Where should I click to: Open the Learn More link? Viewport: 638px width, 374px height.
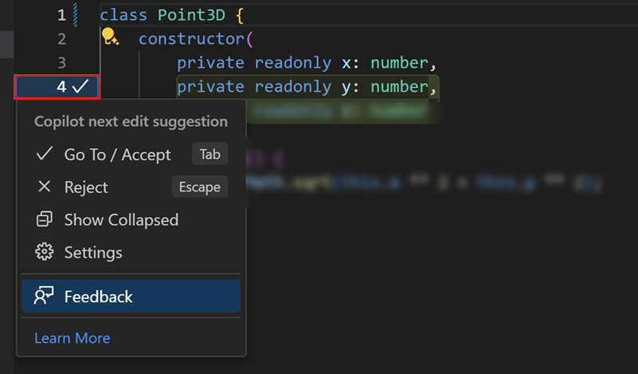point(72,338)
